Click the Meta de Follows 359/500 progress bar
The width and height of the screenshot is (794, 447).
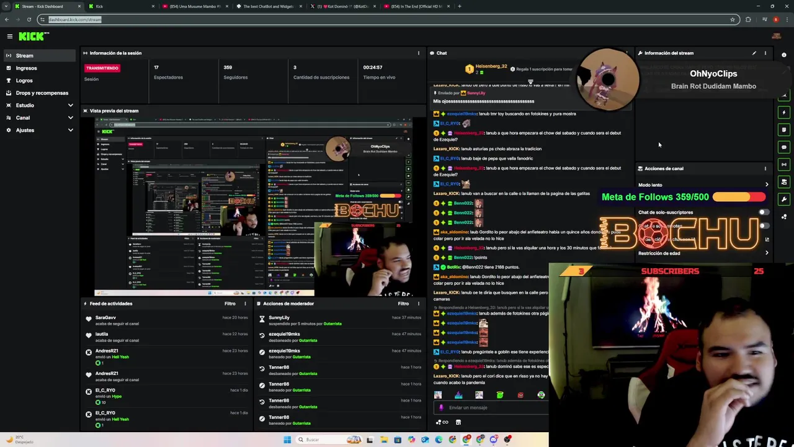pos(739,197)
